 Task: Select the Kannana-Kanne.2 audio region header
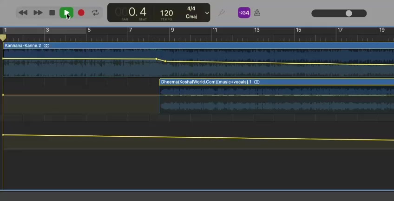pos(198,46)
